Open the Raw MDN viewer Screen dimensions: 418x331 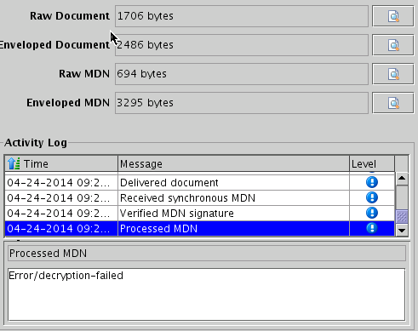pos(393,74)
